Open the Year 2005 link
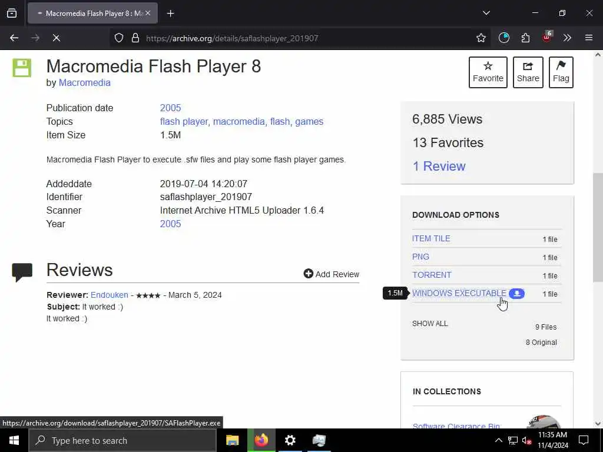This screenshot has height=452, width=603. (x=170, y=224)
